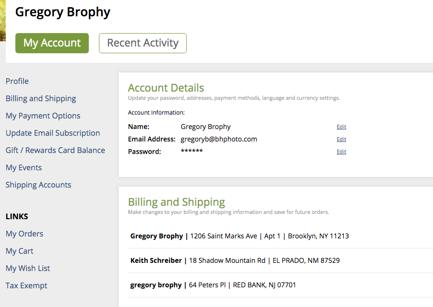Click the profile photo thumbnail
Viewport: 433px width, 307px height.
[3, 21]
